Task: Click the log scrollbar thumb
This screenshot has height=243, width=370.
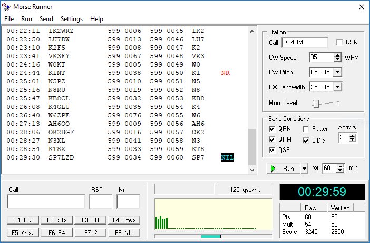Action: tap(252, 147)
